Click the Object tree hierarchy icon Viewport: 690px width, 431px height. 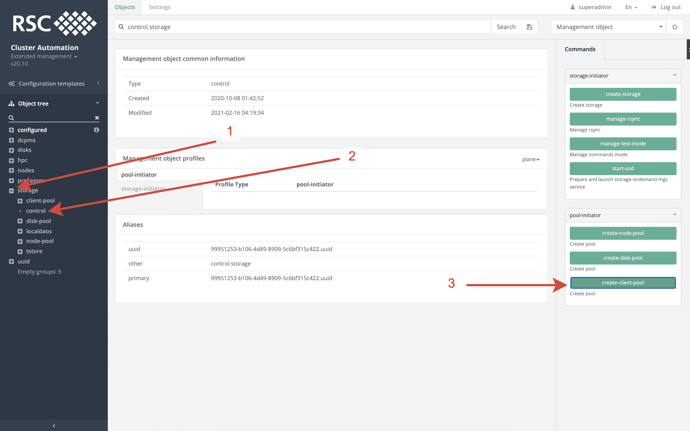(11, 103)
